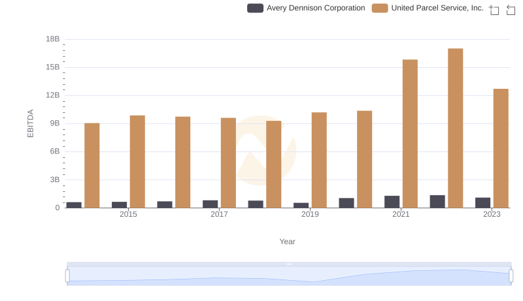Toggle United Parcel Service legend swatch

tap(380, 8)
